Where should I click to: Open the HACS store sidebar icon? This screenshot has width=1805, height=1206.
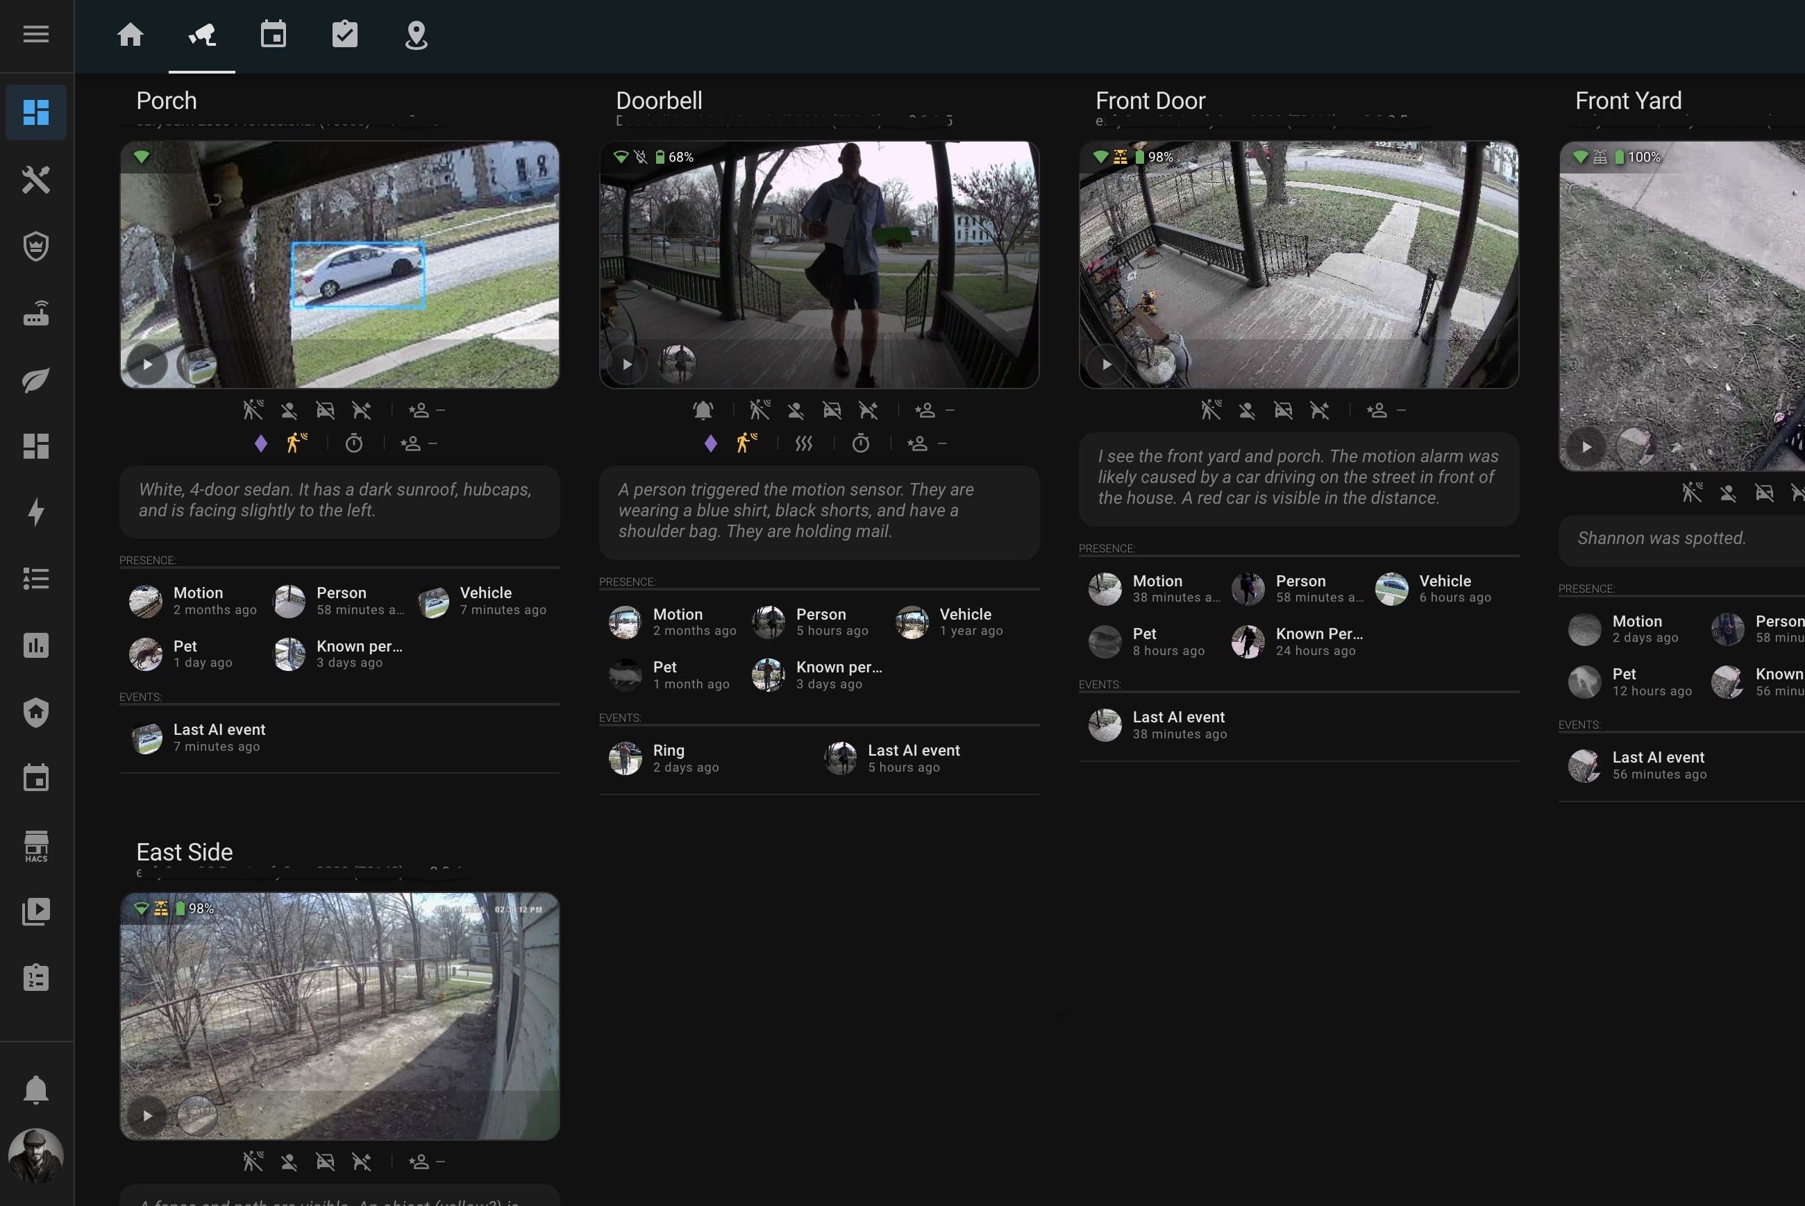tap(36, 846)
